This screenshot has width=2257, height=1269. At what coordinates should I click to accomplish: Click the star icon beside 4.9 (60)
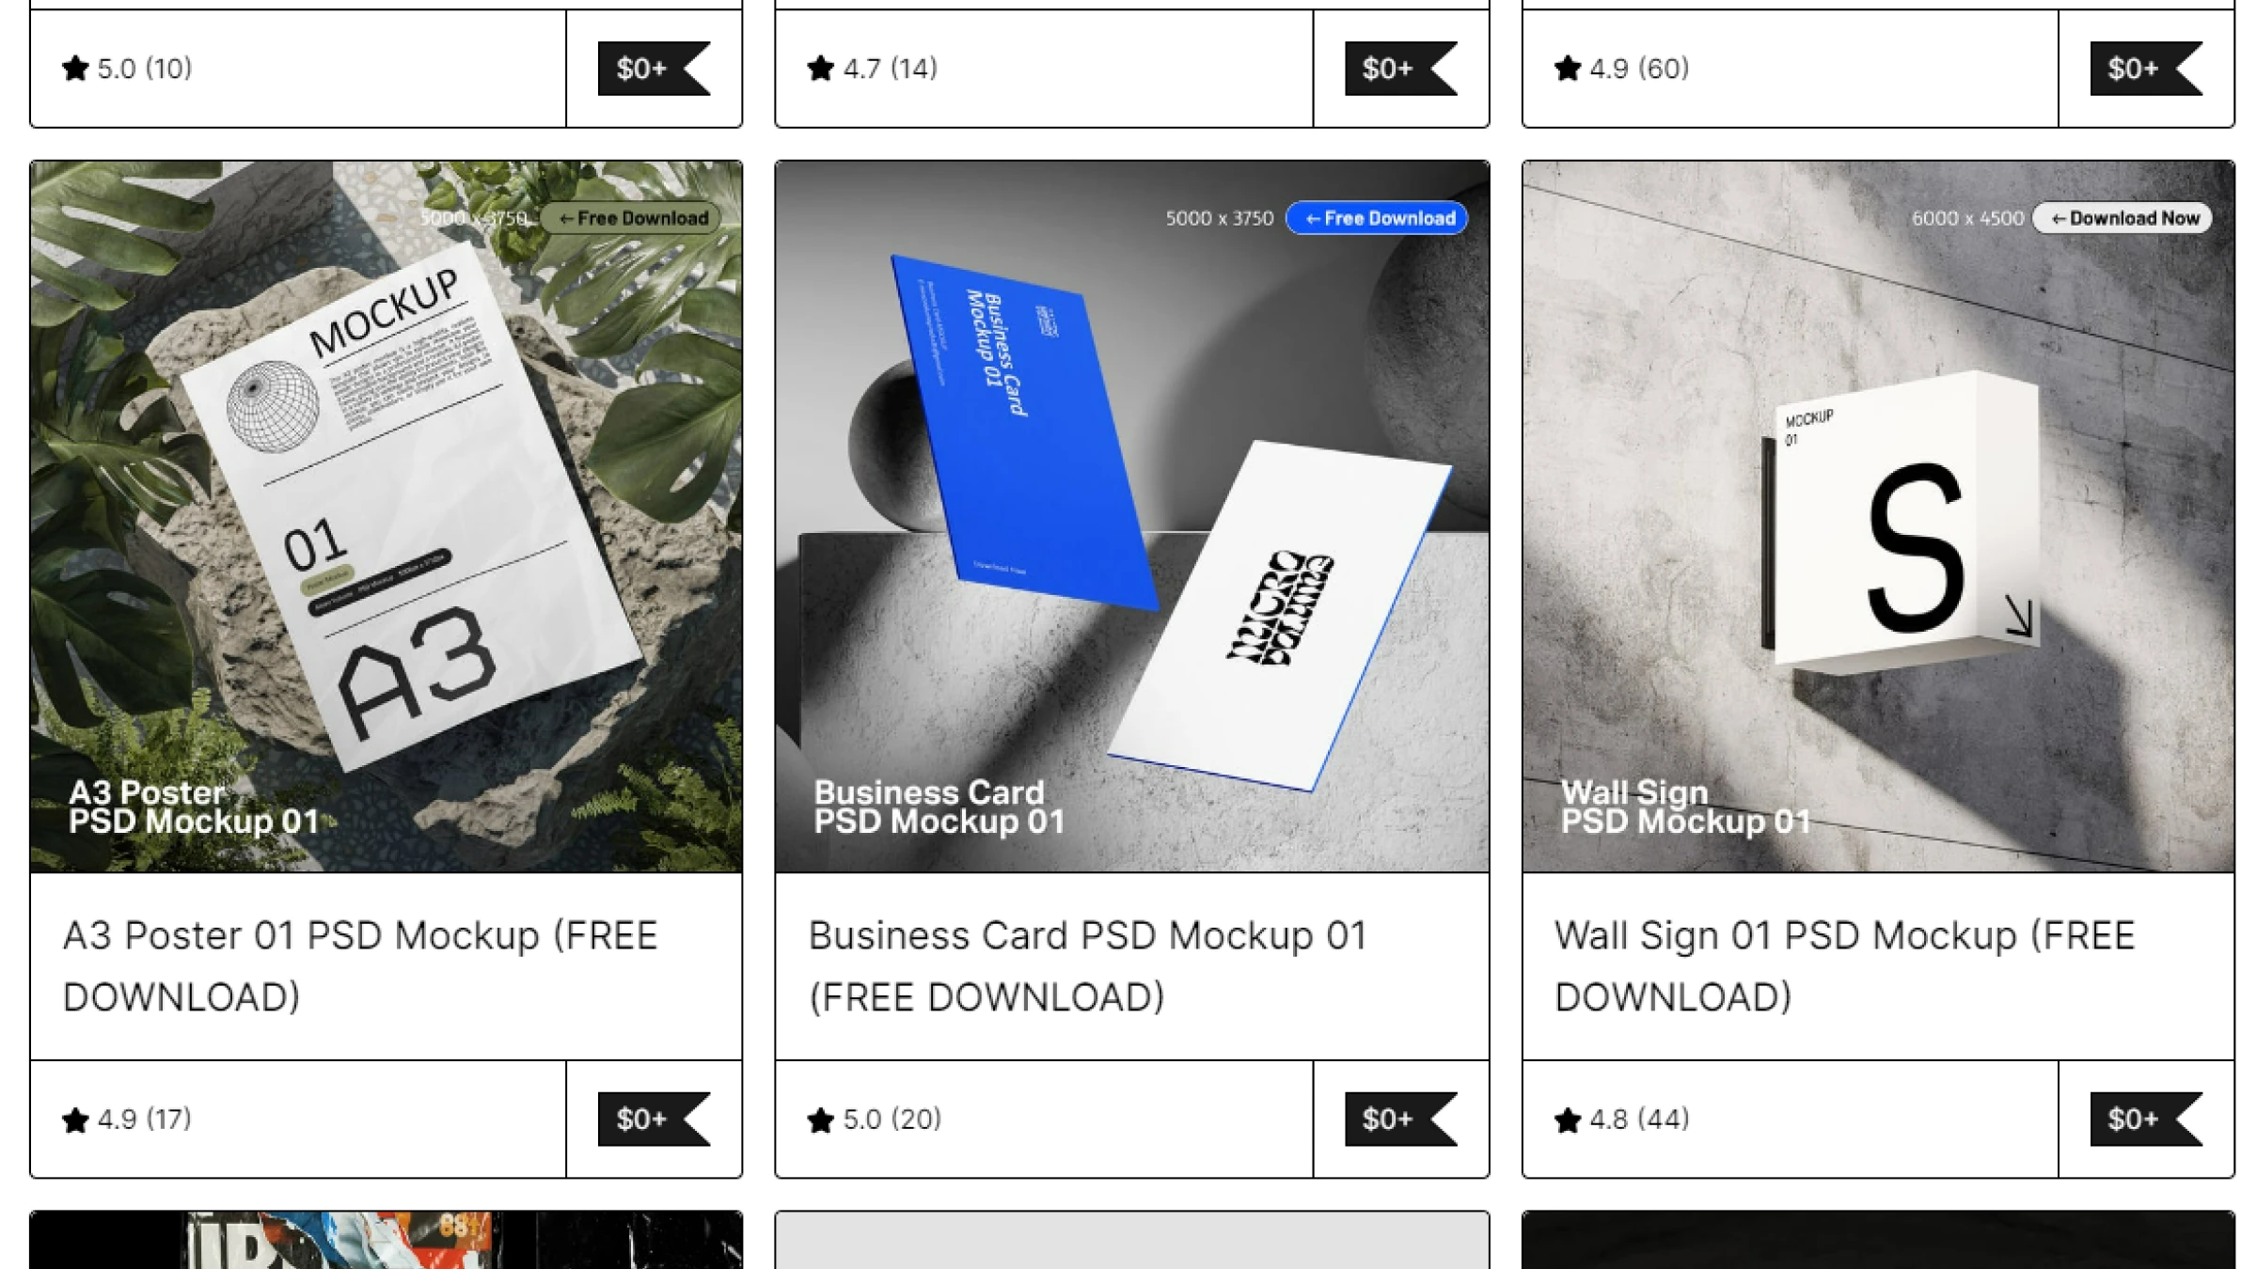[x=1568, y=69]
